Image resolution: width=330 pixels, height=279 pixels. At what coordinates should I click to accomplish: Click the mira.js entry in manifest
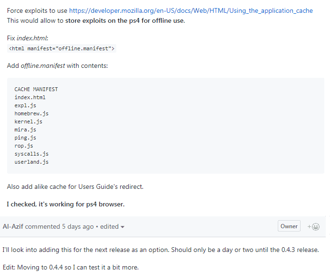25,130
